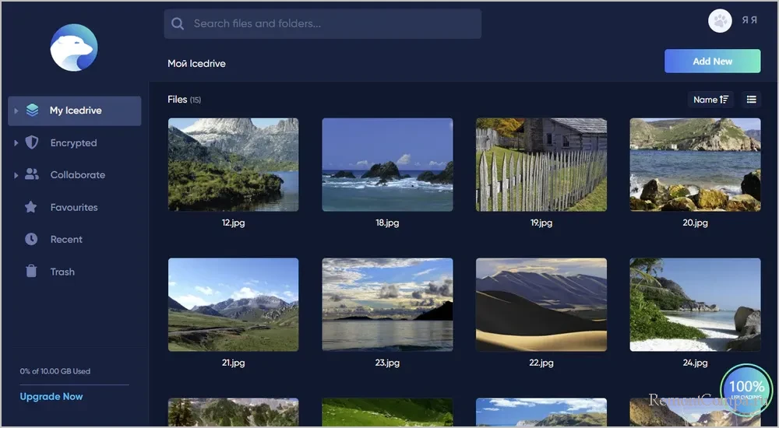
Task: Click the Upgrade Now link
Action: (51, 397)
